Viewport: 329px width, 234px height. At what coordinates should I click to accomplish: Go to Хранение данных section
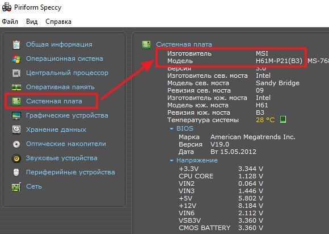[56, 129]
